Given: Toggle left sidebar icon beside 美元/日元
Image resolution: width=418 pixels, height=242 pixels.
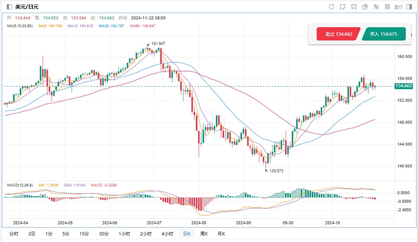Looking at the screenshot, I should click(x=9, y=7).
